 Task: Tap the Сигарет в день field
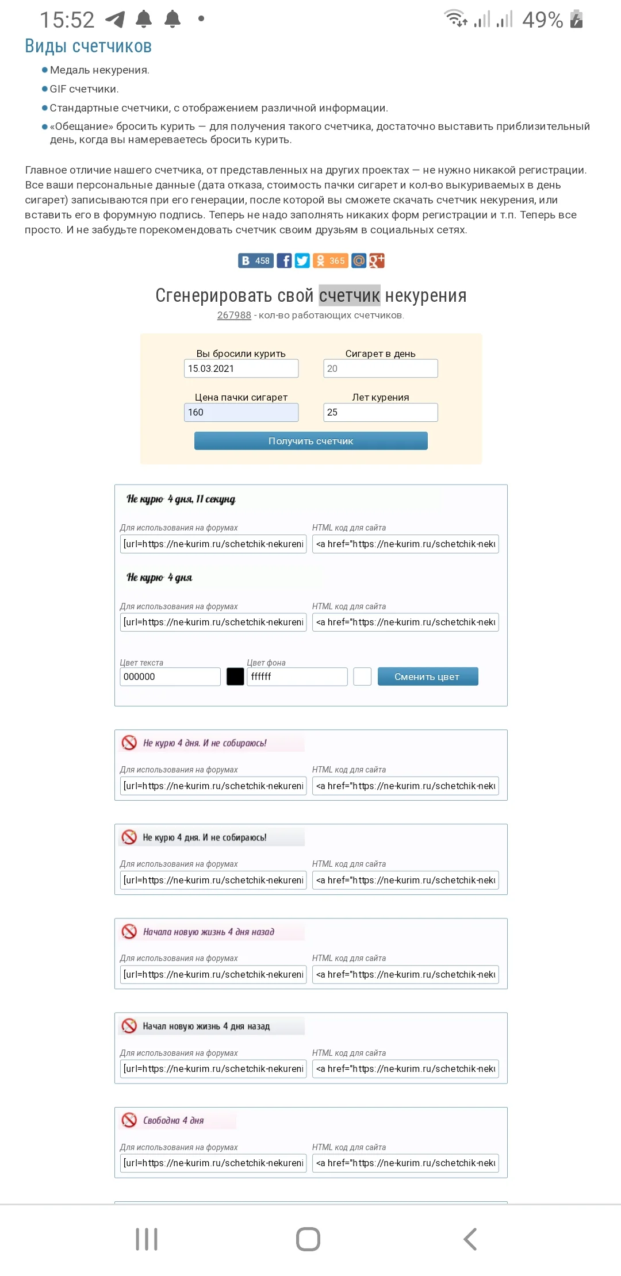click(380, 368)
